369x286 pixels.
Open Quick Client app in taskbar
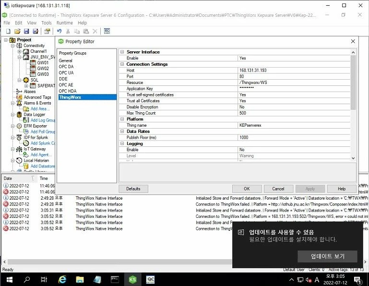tap(150, 279)
